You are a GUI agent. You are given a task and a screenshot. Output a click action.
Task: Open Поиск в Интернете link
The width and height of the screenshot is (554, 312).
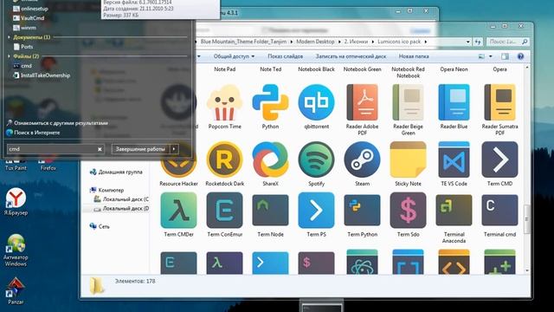click(36, 133)
